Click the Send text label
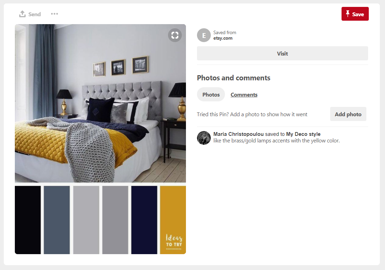The width and height of the screenshot is (385, 270). [x=34, y=14]
